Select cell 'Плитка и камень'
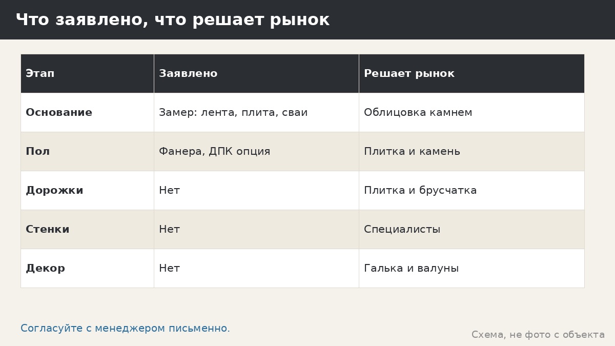The height and width of the screenshot is (346, 615). click(471, 151)
